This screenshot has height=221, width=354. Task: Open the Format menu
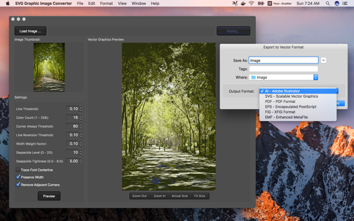[106, 3]
